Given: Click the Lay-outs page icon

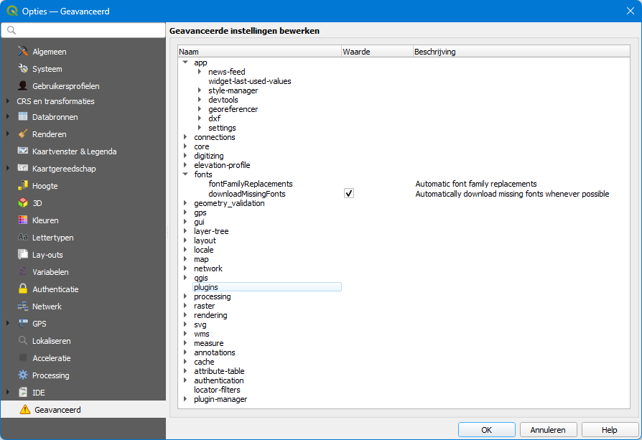Looking at the screenshot, I should pos(23,254).
